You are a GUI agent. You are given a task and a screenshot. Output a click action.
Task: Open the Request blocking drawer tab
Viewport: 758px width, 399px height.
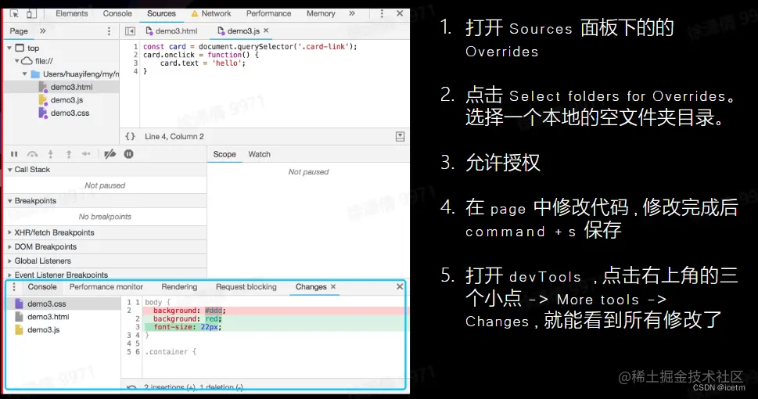tap(246, 287)
